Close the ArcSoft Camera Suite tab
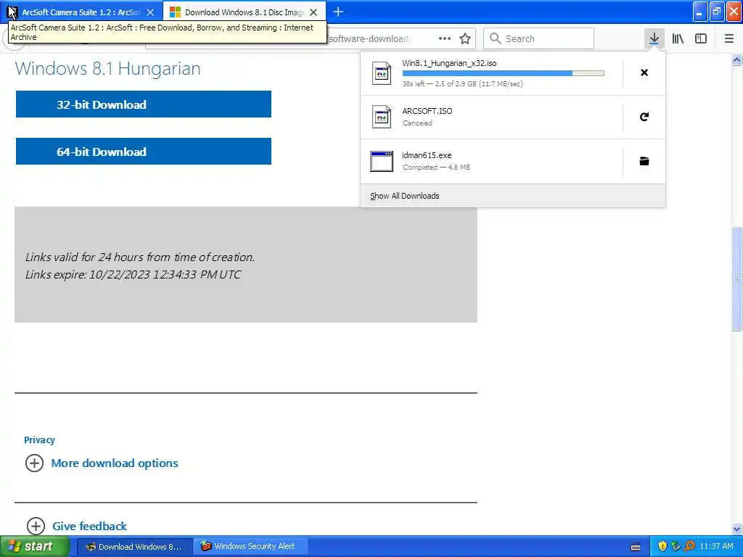The image size is (743, 557). tap(150, 12)
